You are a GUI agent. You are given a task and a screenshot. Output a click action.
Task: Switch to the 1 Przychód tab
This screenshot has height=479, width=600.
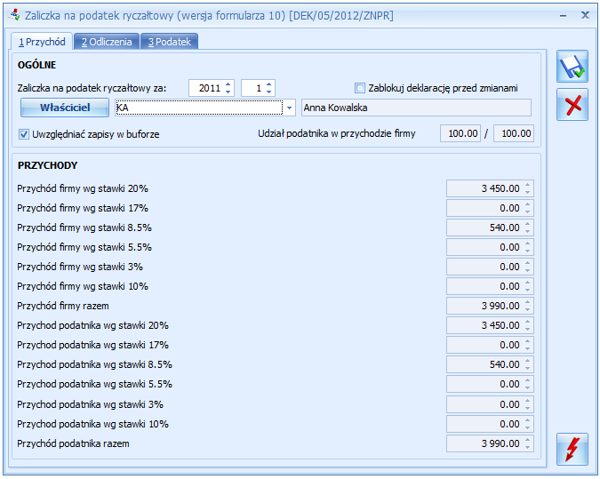coord(42,42)
